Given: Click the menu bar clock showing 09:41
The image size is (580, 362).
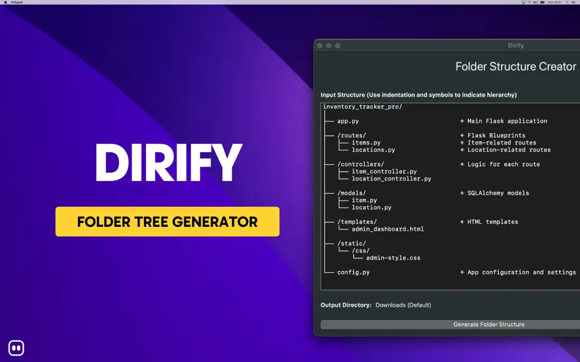Looking at the screenshot, I should (555, 3).
